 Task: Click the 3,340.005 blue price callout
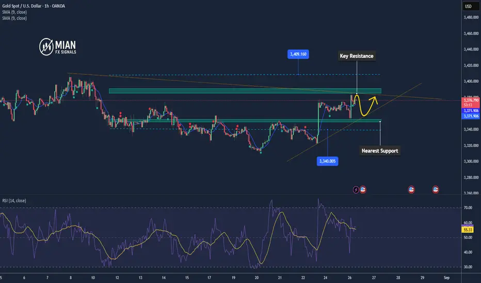click(x=327, y=161)
